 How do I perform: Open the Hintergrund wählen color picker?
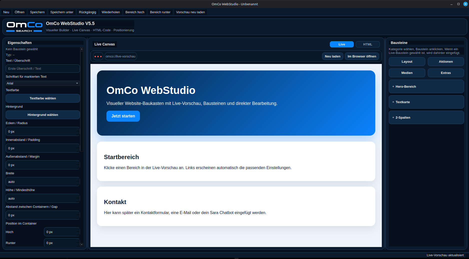43,115
